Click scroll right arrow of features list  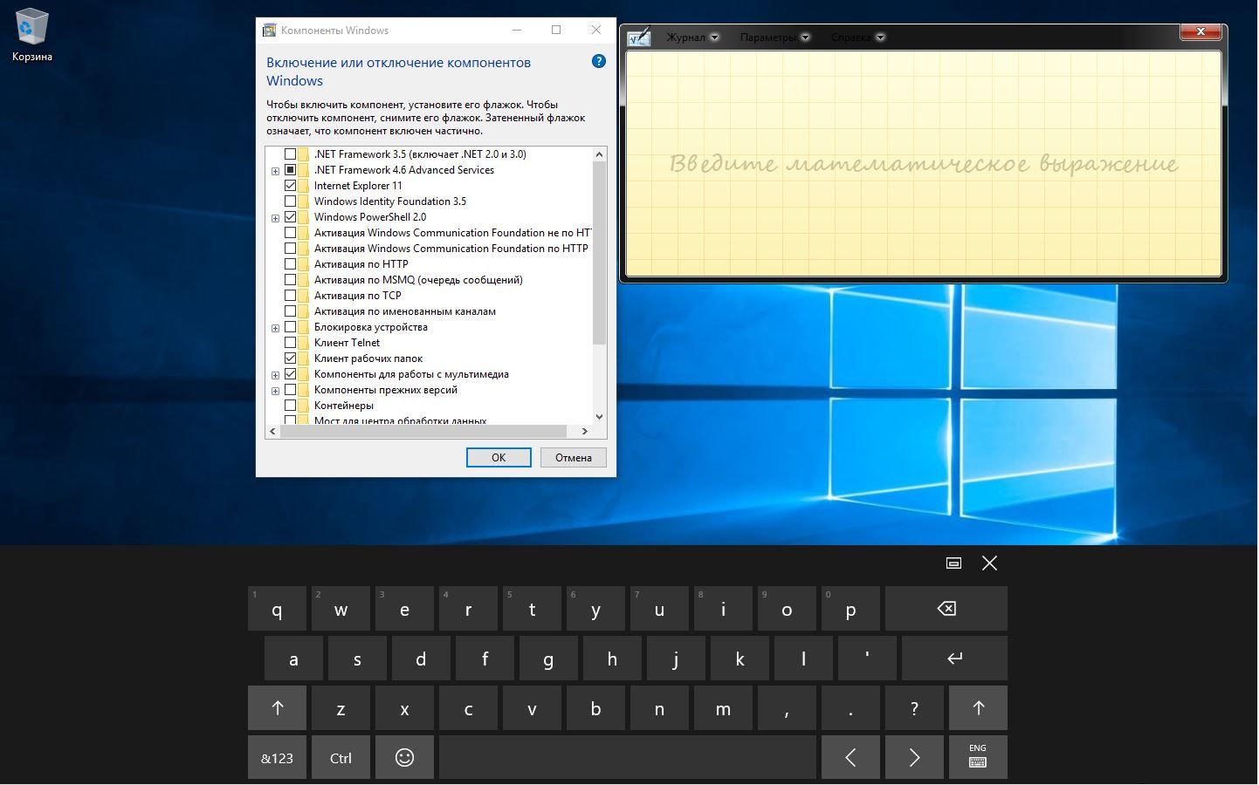tap(584, 431)
